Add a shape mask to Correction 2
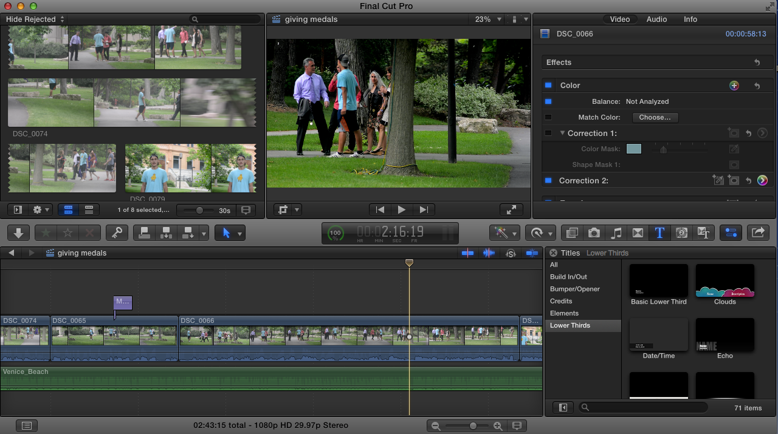 [x=734, y=180]
